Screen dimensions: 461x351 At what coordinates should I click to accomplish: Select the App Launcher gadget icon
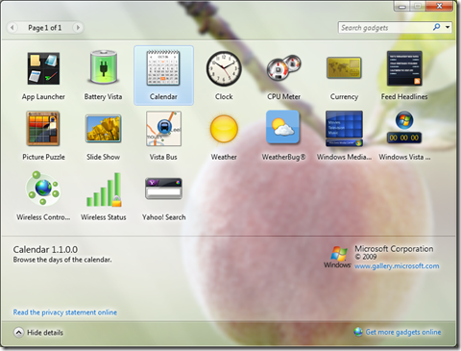[x=43, y=69]
